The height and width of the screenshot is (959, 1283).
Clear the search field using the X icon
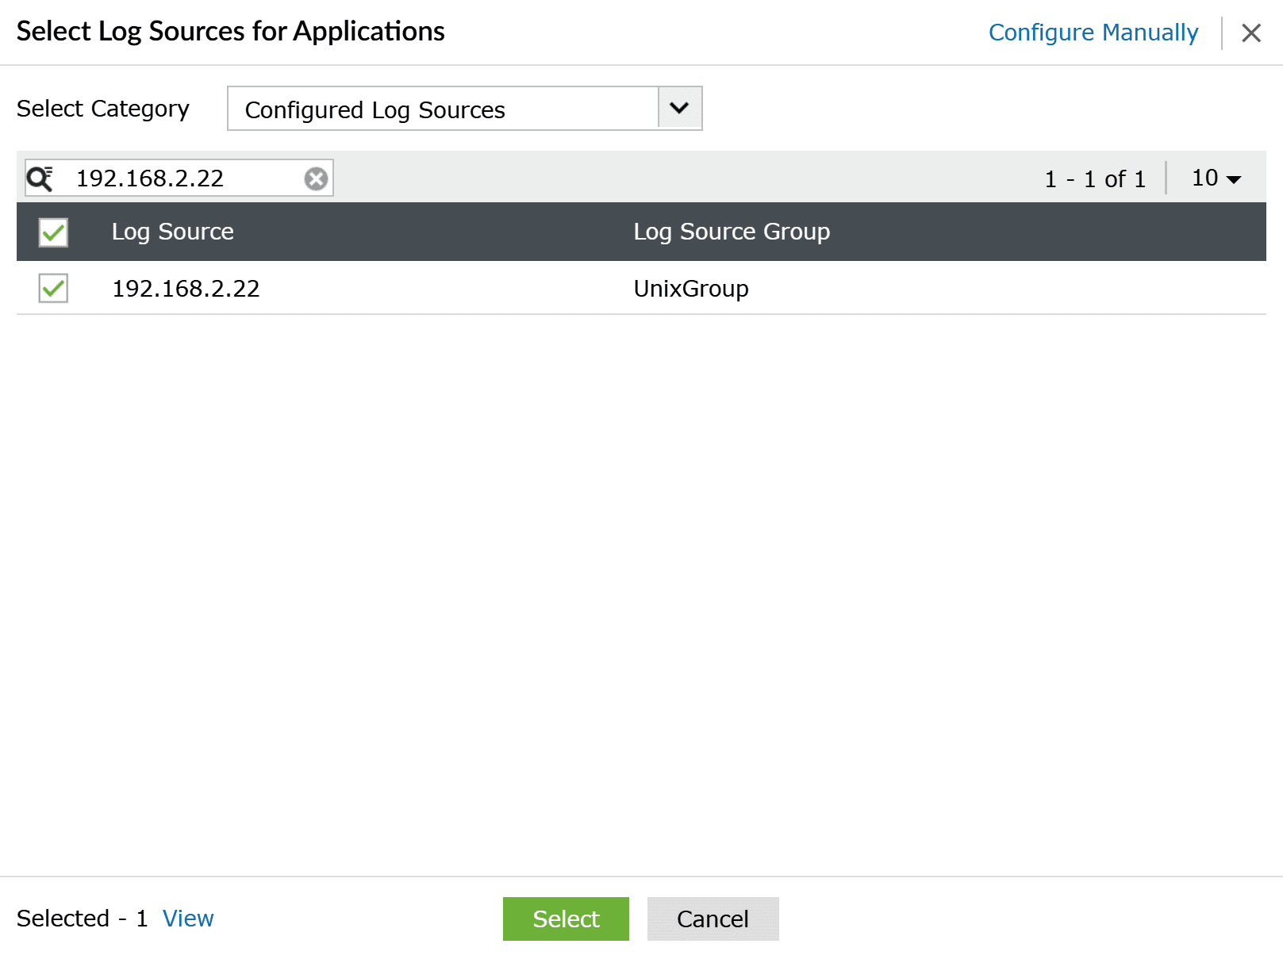(315, 178)
